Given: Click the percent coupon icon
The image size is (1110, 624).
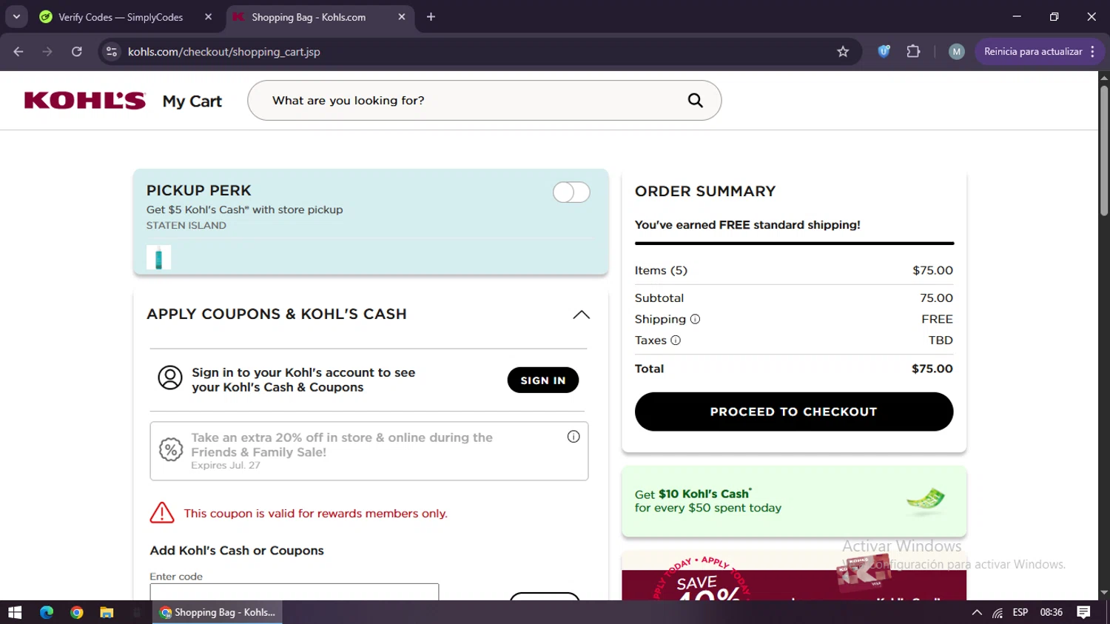Looking at the screenshot, I should coord(171,449).
